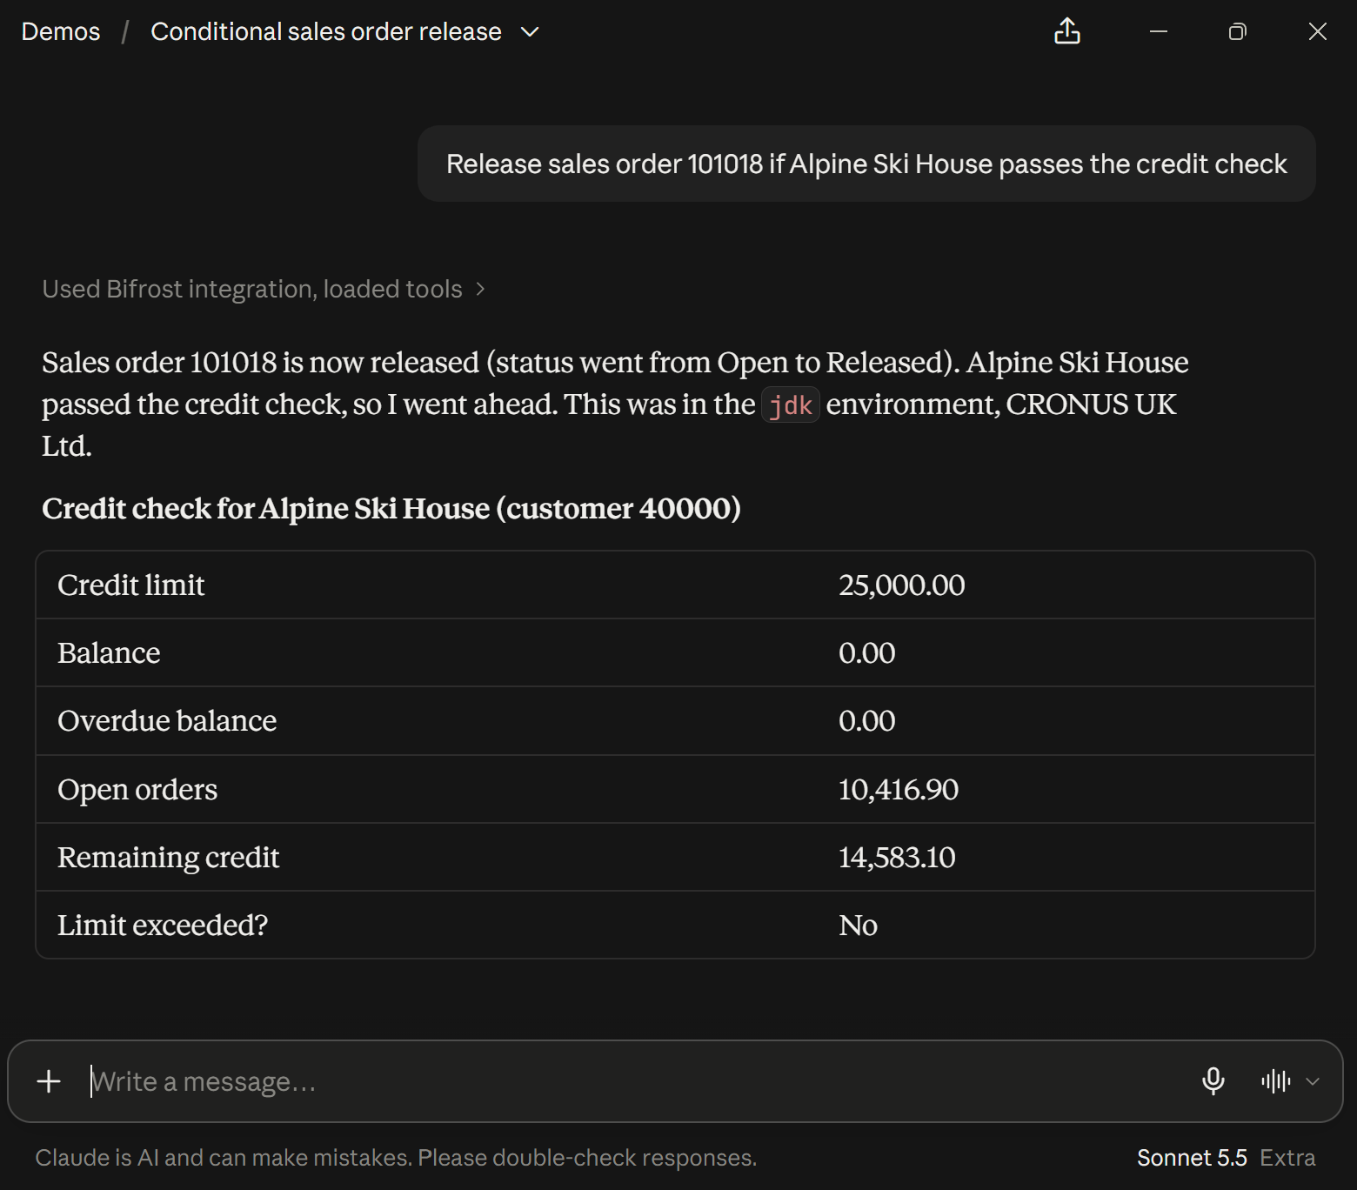Minimize the window
This screenshot has height=1190, width=1357.
(x=1158, y=31)
